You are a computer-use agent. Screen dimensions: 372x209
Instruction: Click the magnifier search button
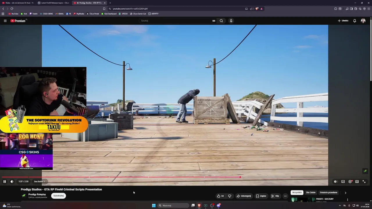pos(221,21)
